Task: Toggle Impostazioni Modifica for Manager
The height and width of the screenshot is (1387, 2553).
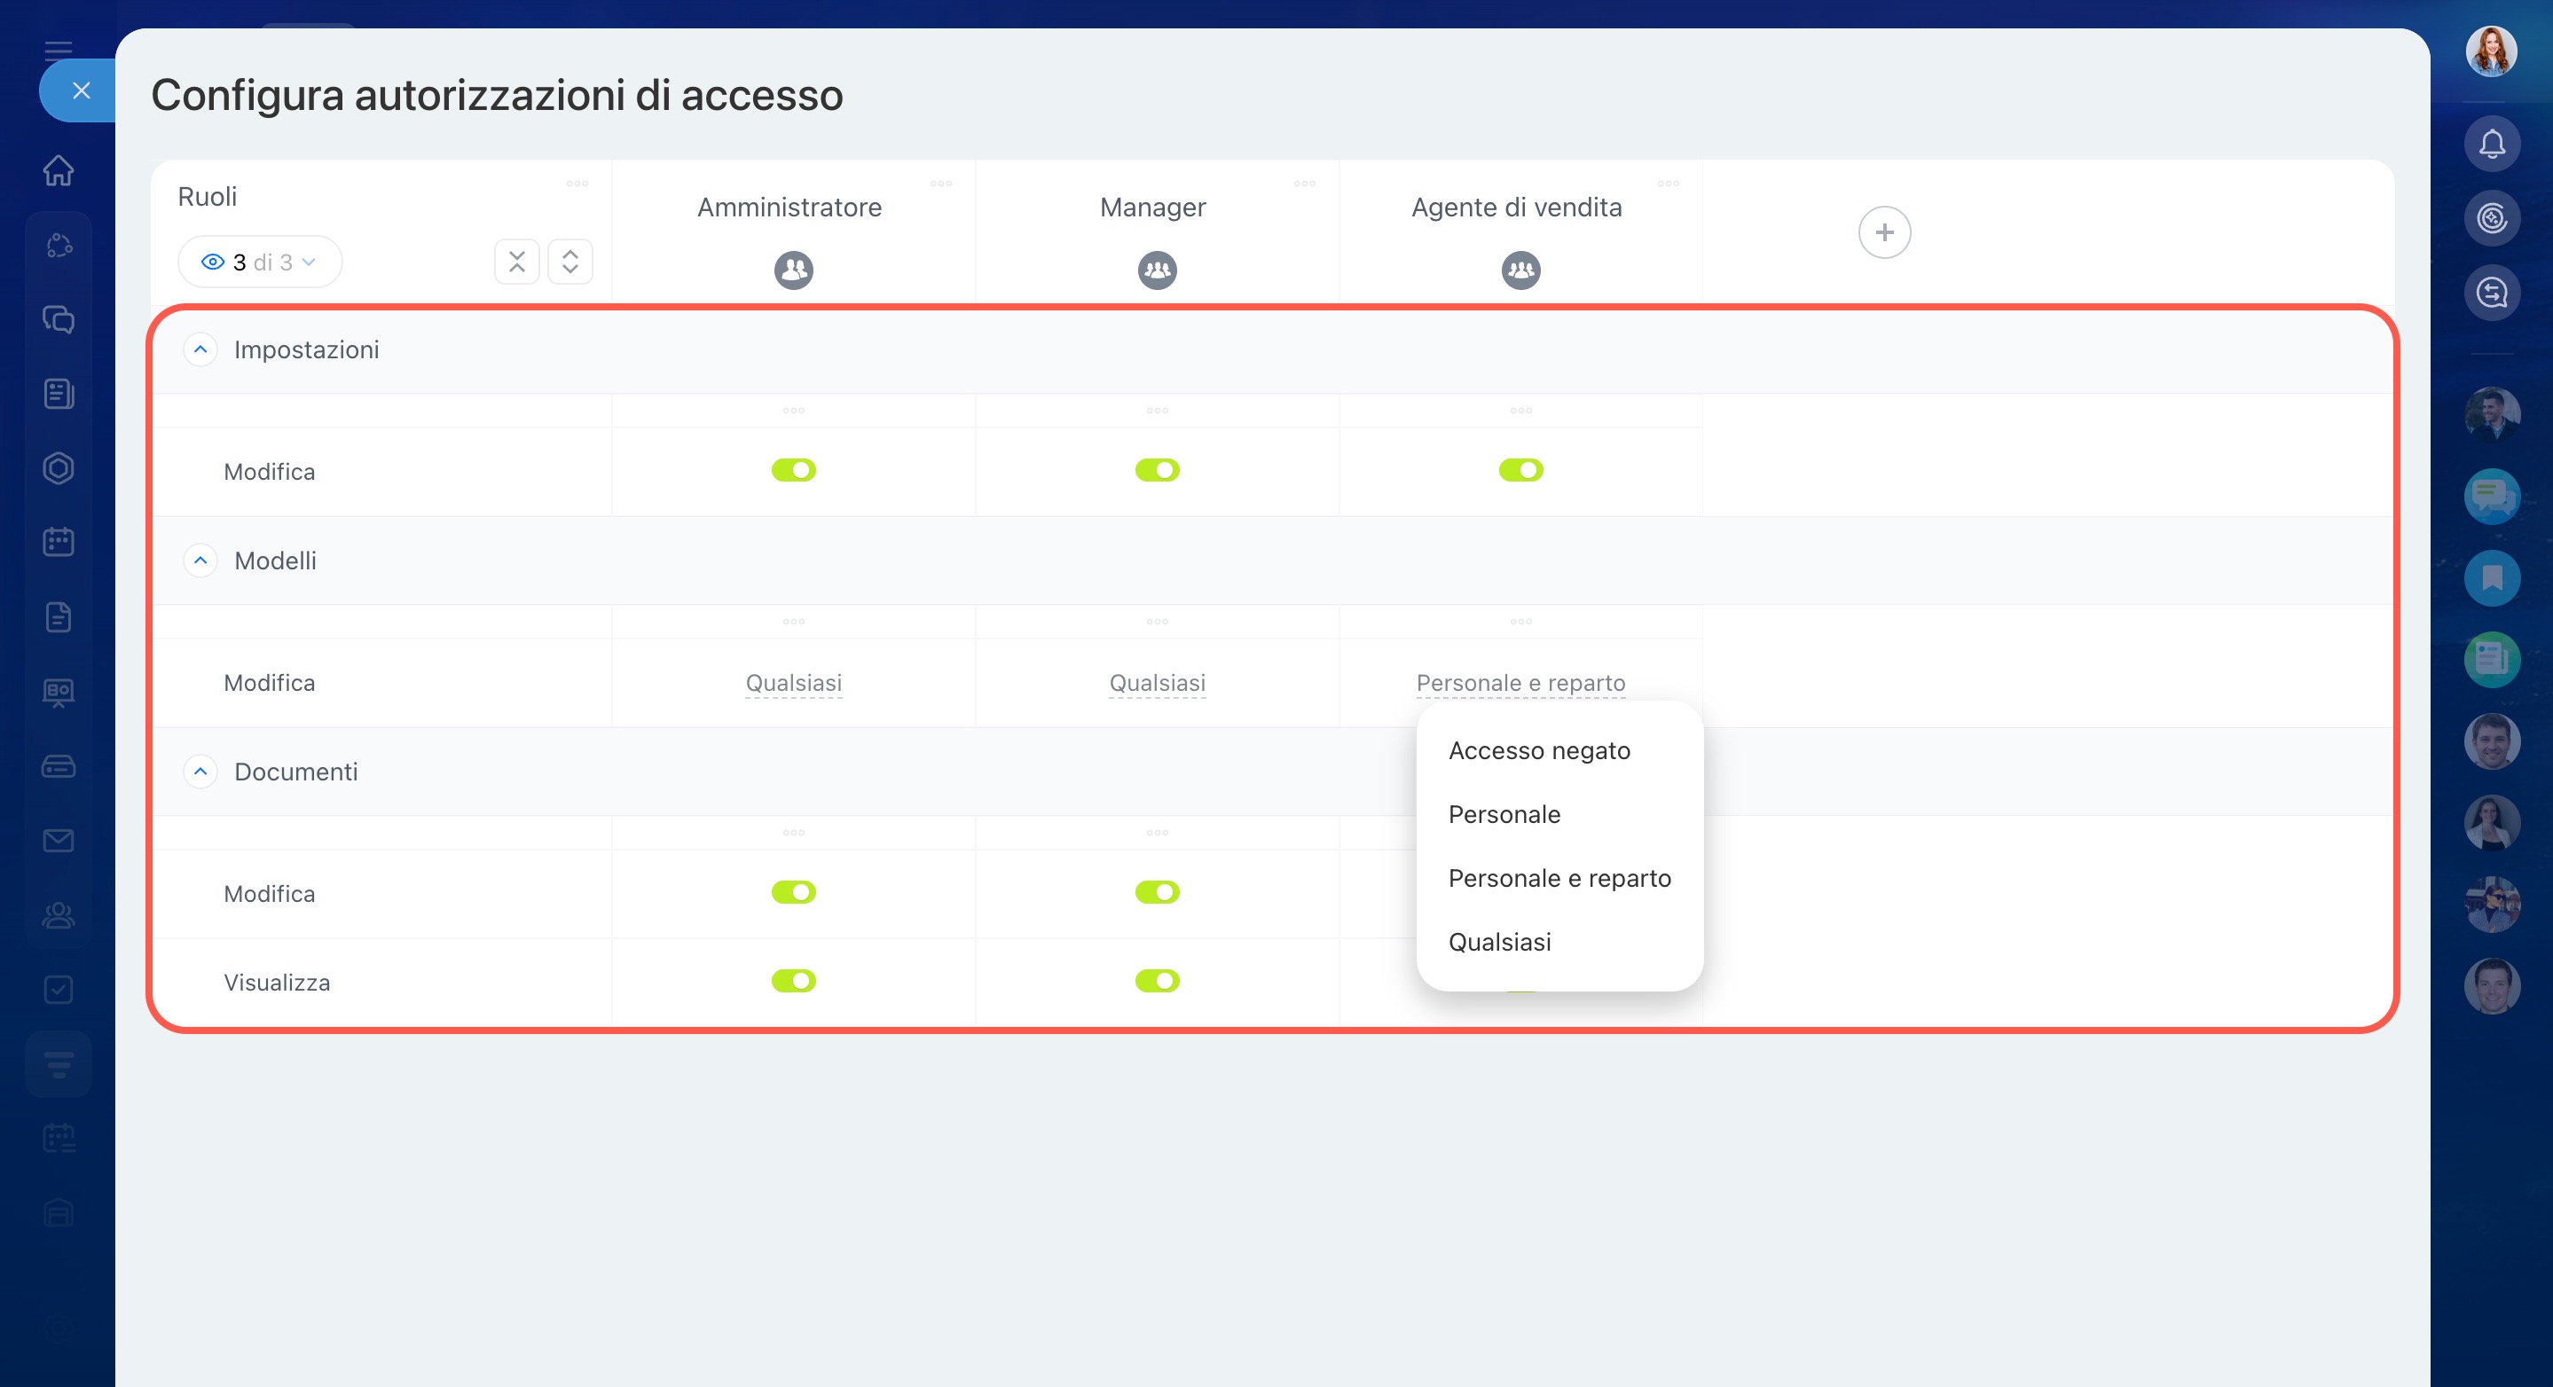Action: (1157, 470)
